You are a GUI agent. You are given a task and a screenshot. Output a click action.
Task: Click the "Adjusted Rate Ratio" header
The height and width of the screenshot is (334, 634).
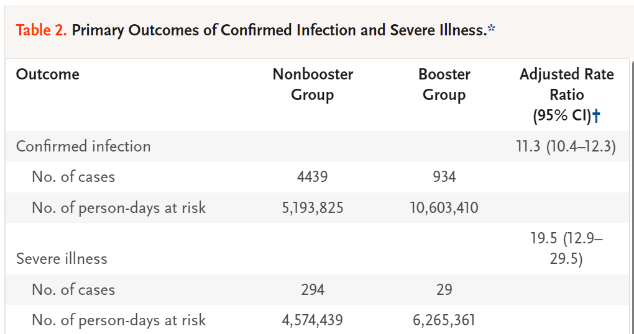(566, 84)
